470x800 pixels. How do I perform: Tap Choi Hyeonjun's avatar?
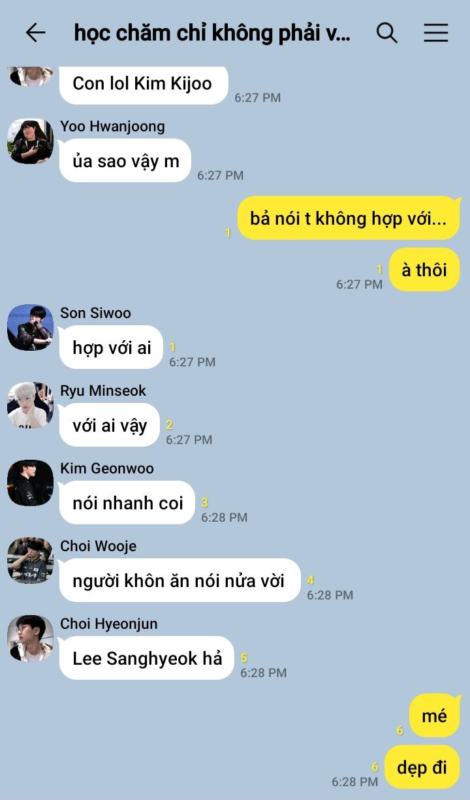coord(30,639)
